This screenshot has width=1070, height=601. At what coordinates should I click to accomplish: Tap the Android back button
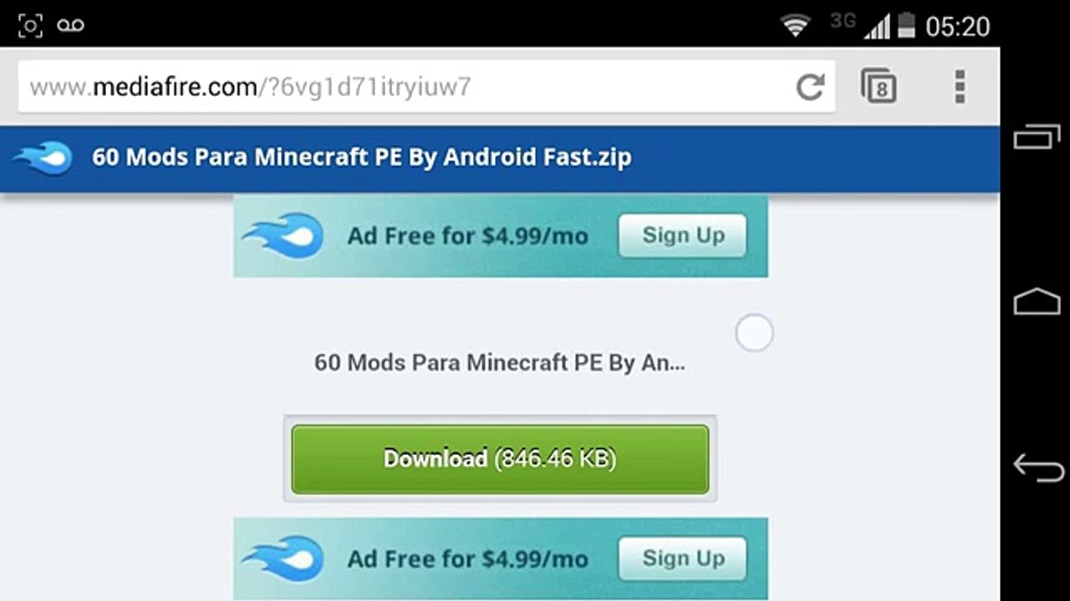click(x=1037, y=467)
